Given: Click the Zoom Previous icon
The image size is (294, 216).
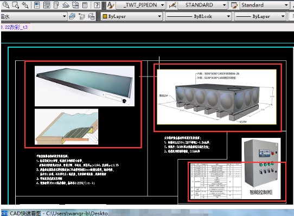Looking at the screenshot, I should [25, 5].
